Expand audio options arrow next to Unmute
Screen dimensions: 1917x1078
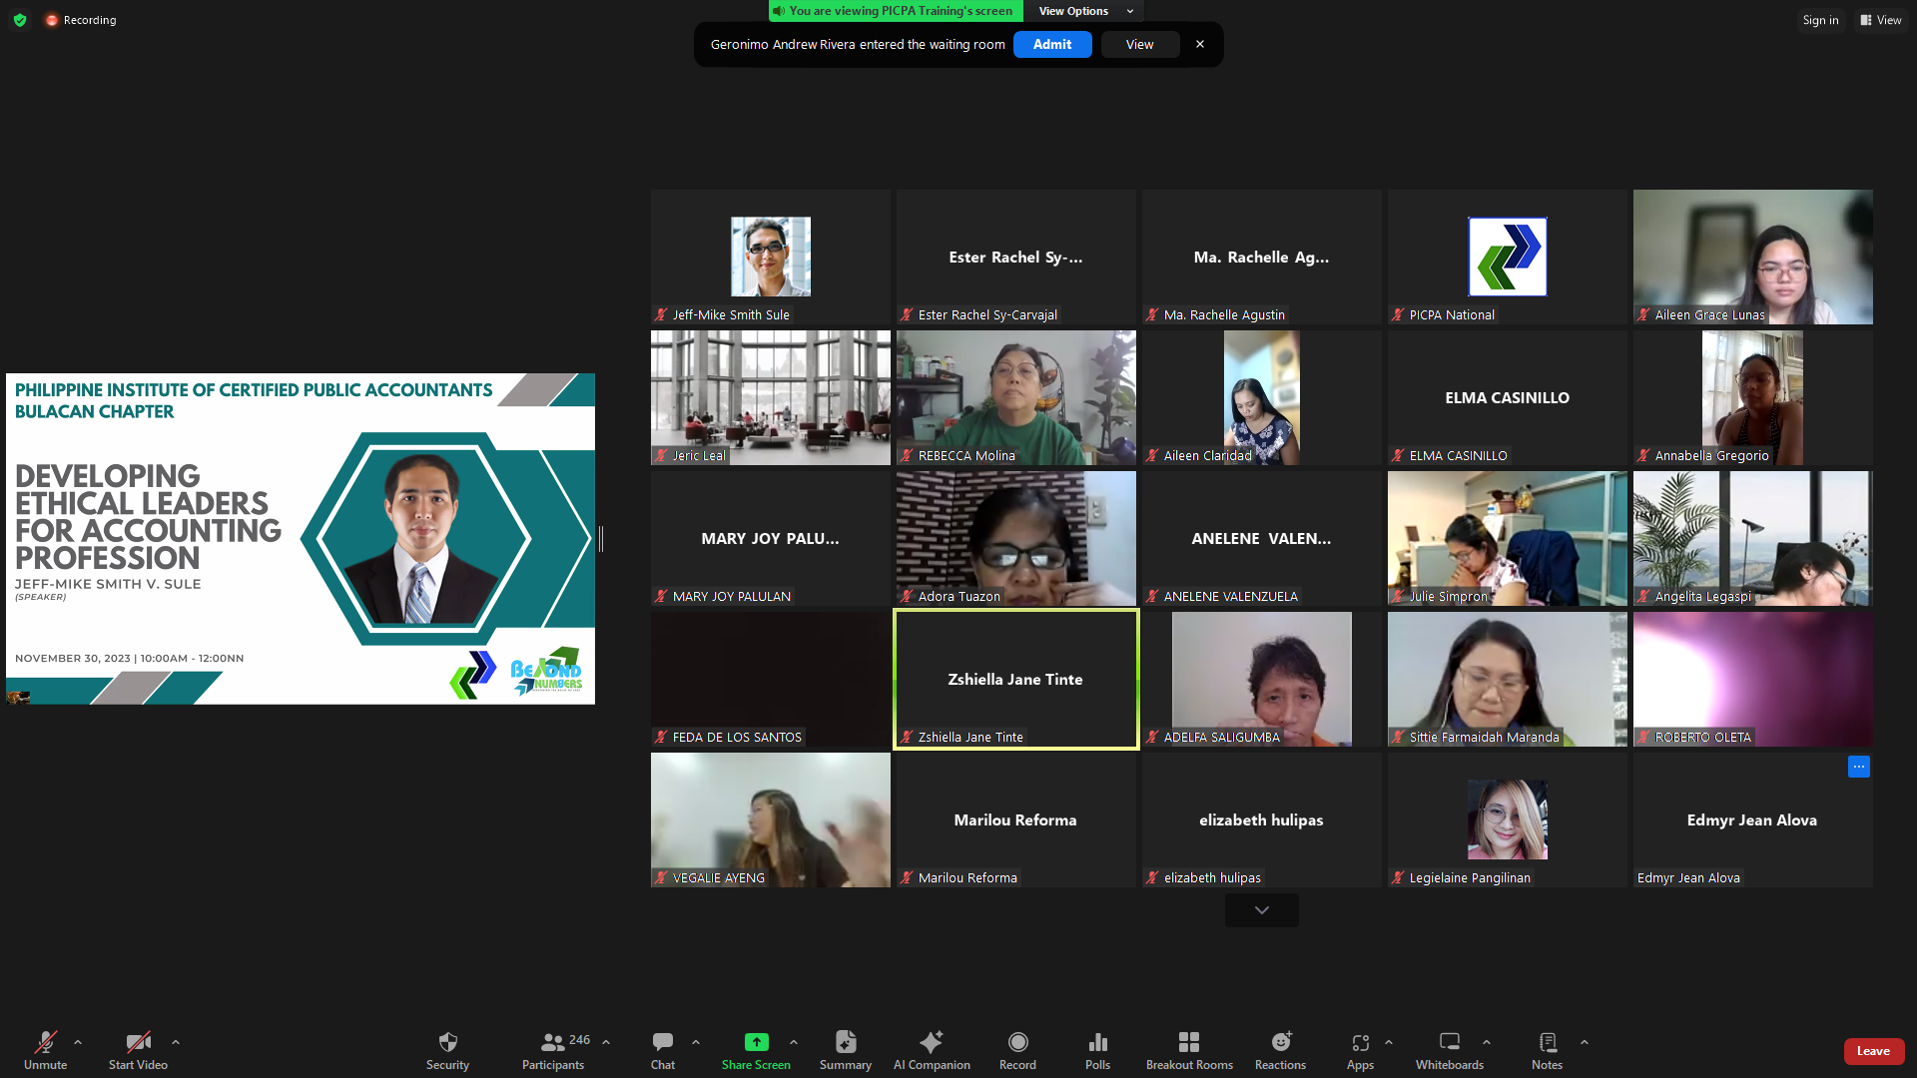[x=78, y=1042]
